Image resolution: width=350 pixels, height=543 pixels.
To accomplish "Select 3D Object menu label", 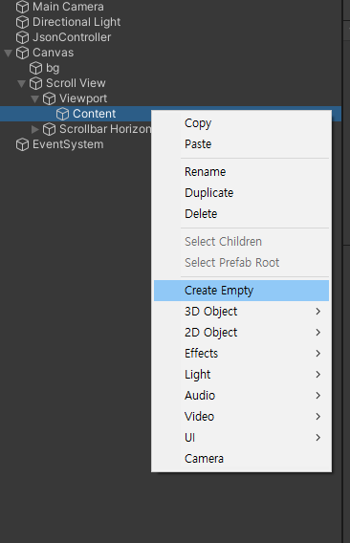I will pyautogui.click(x=210, y=312).
